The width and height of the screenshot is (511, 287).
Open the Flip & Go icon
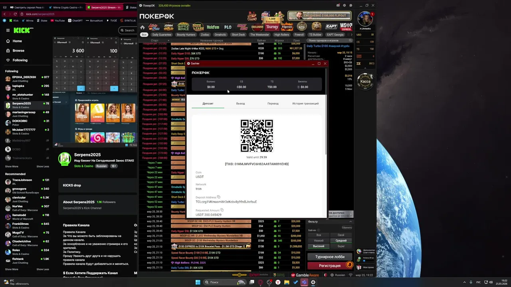click(x=287, y=27)
